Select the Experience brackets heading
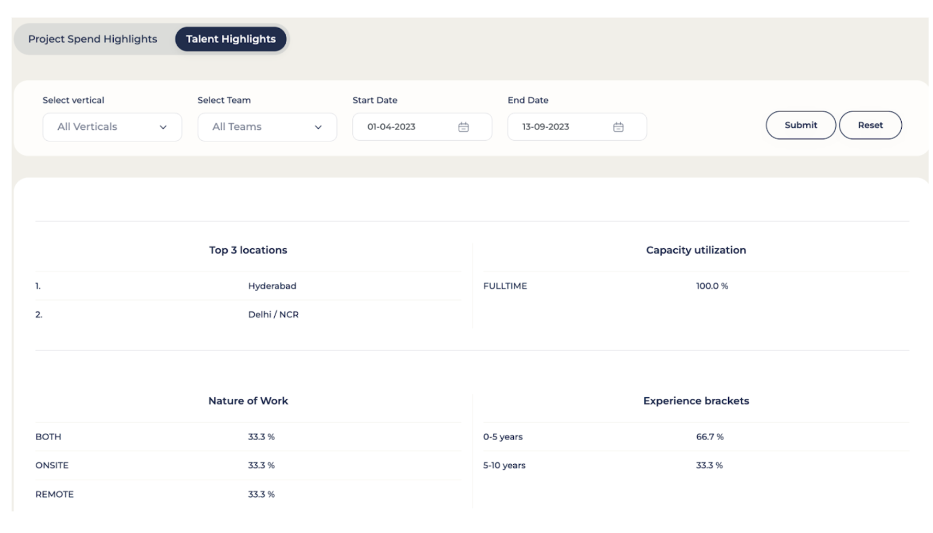 tap(696, 401)
